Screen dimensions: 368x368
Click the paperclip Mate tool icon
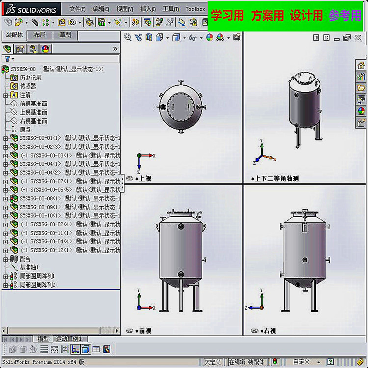click(x=35, y=22)
